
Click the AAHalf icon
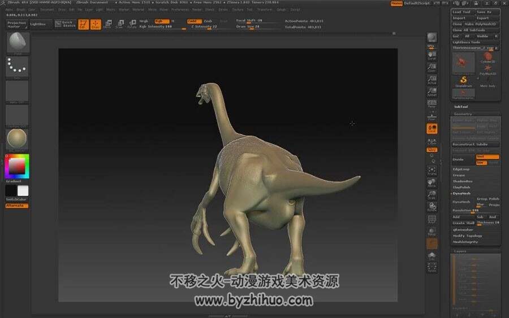(x=432, y=92)
